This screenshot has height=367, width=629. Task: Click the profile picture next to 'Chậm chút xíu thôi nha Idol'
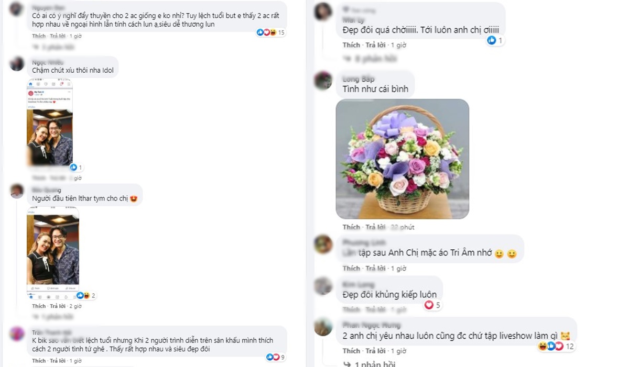click(x=17, y=64)
